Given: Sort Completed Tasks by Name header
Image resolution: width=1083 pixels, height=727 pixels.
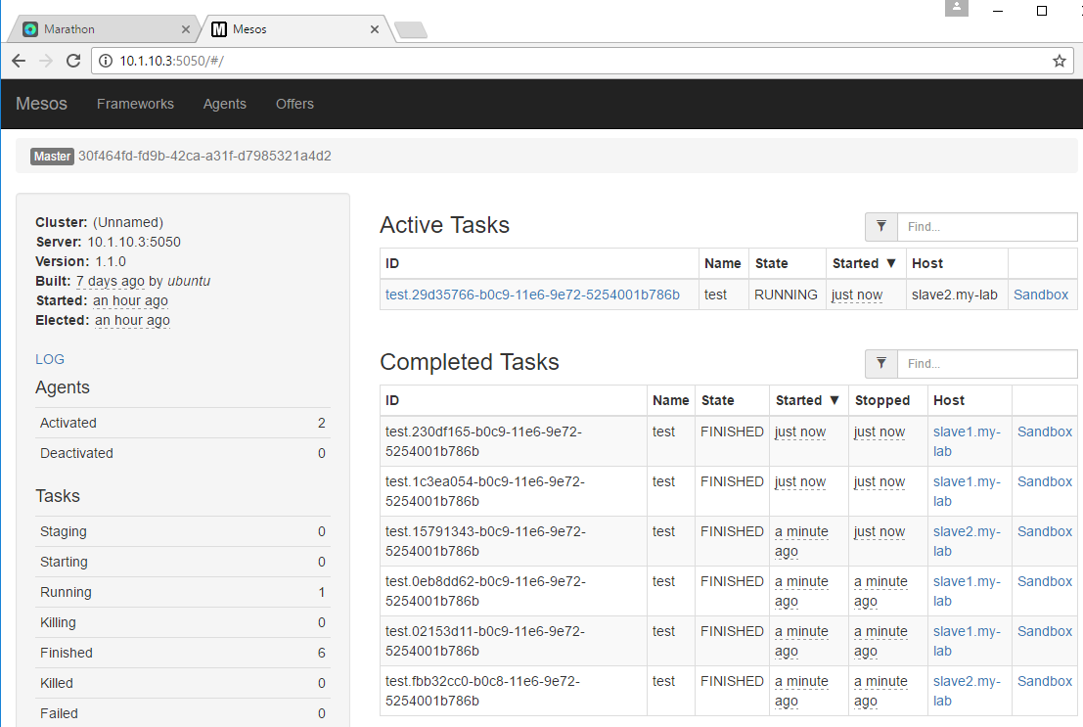Looking at the screenshot, I should pyautogui.click(x=671, y=400).
